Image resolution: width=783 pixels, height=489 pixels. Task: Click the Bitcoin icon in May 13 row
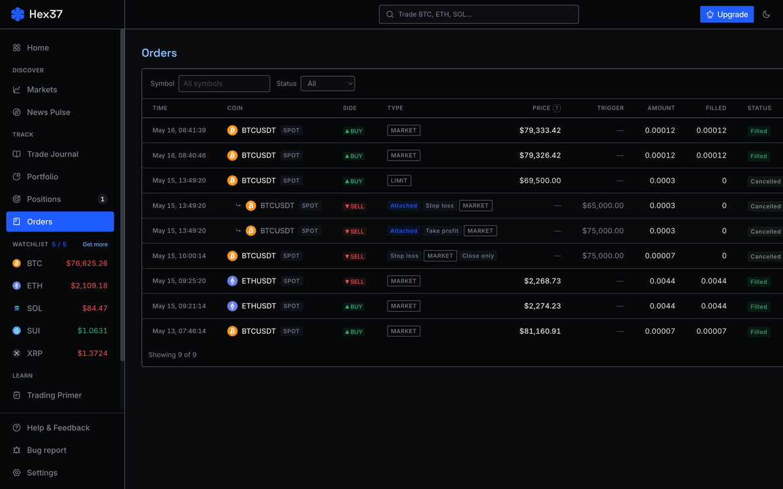[x=232, y=331]
